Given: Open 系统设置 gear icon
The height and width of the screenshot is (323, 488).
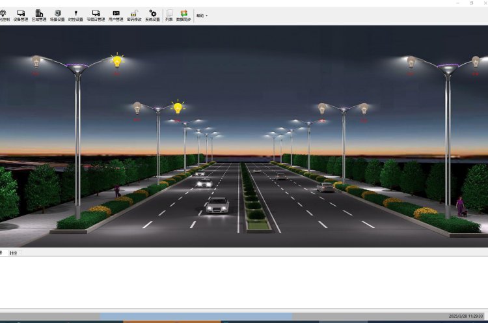Looking at the screenshot, I should point(152,15).
